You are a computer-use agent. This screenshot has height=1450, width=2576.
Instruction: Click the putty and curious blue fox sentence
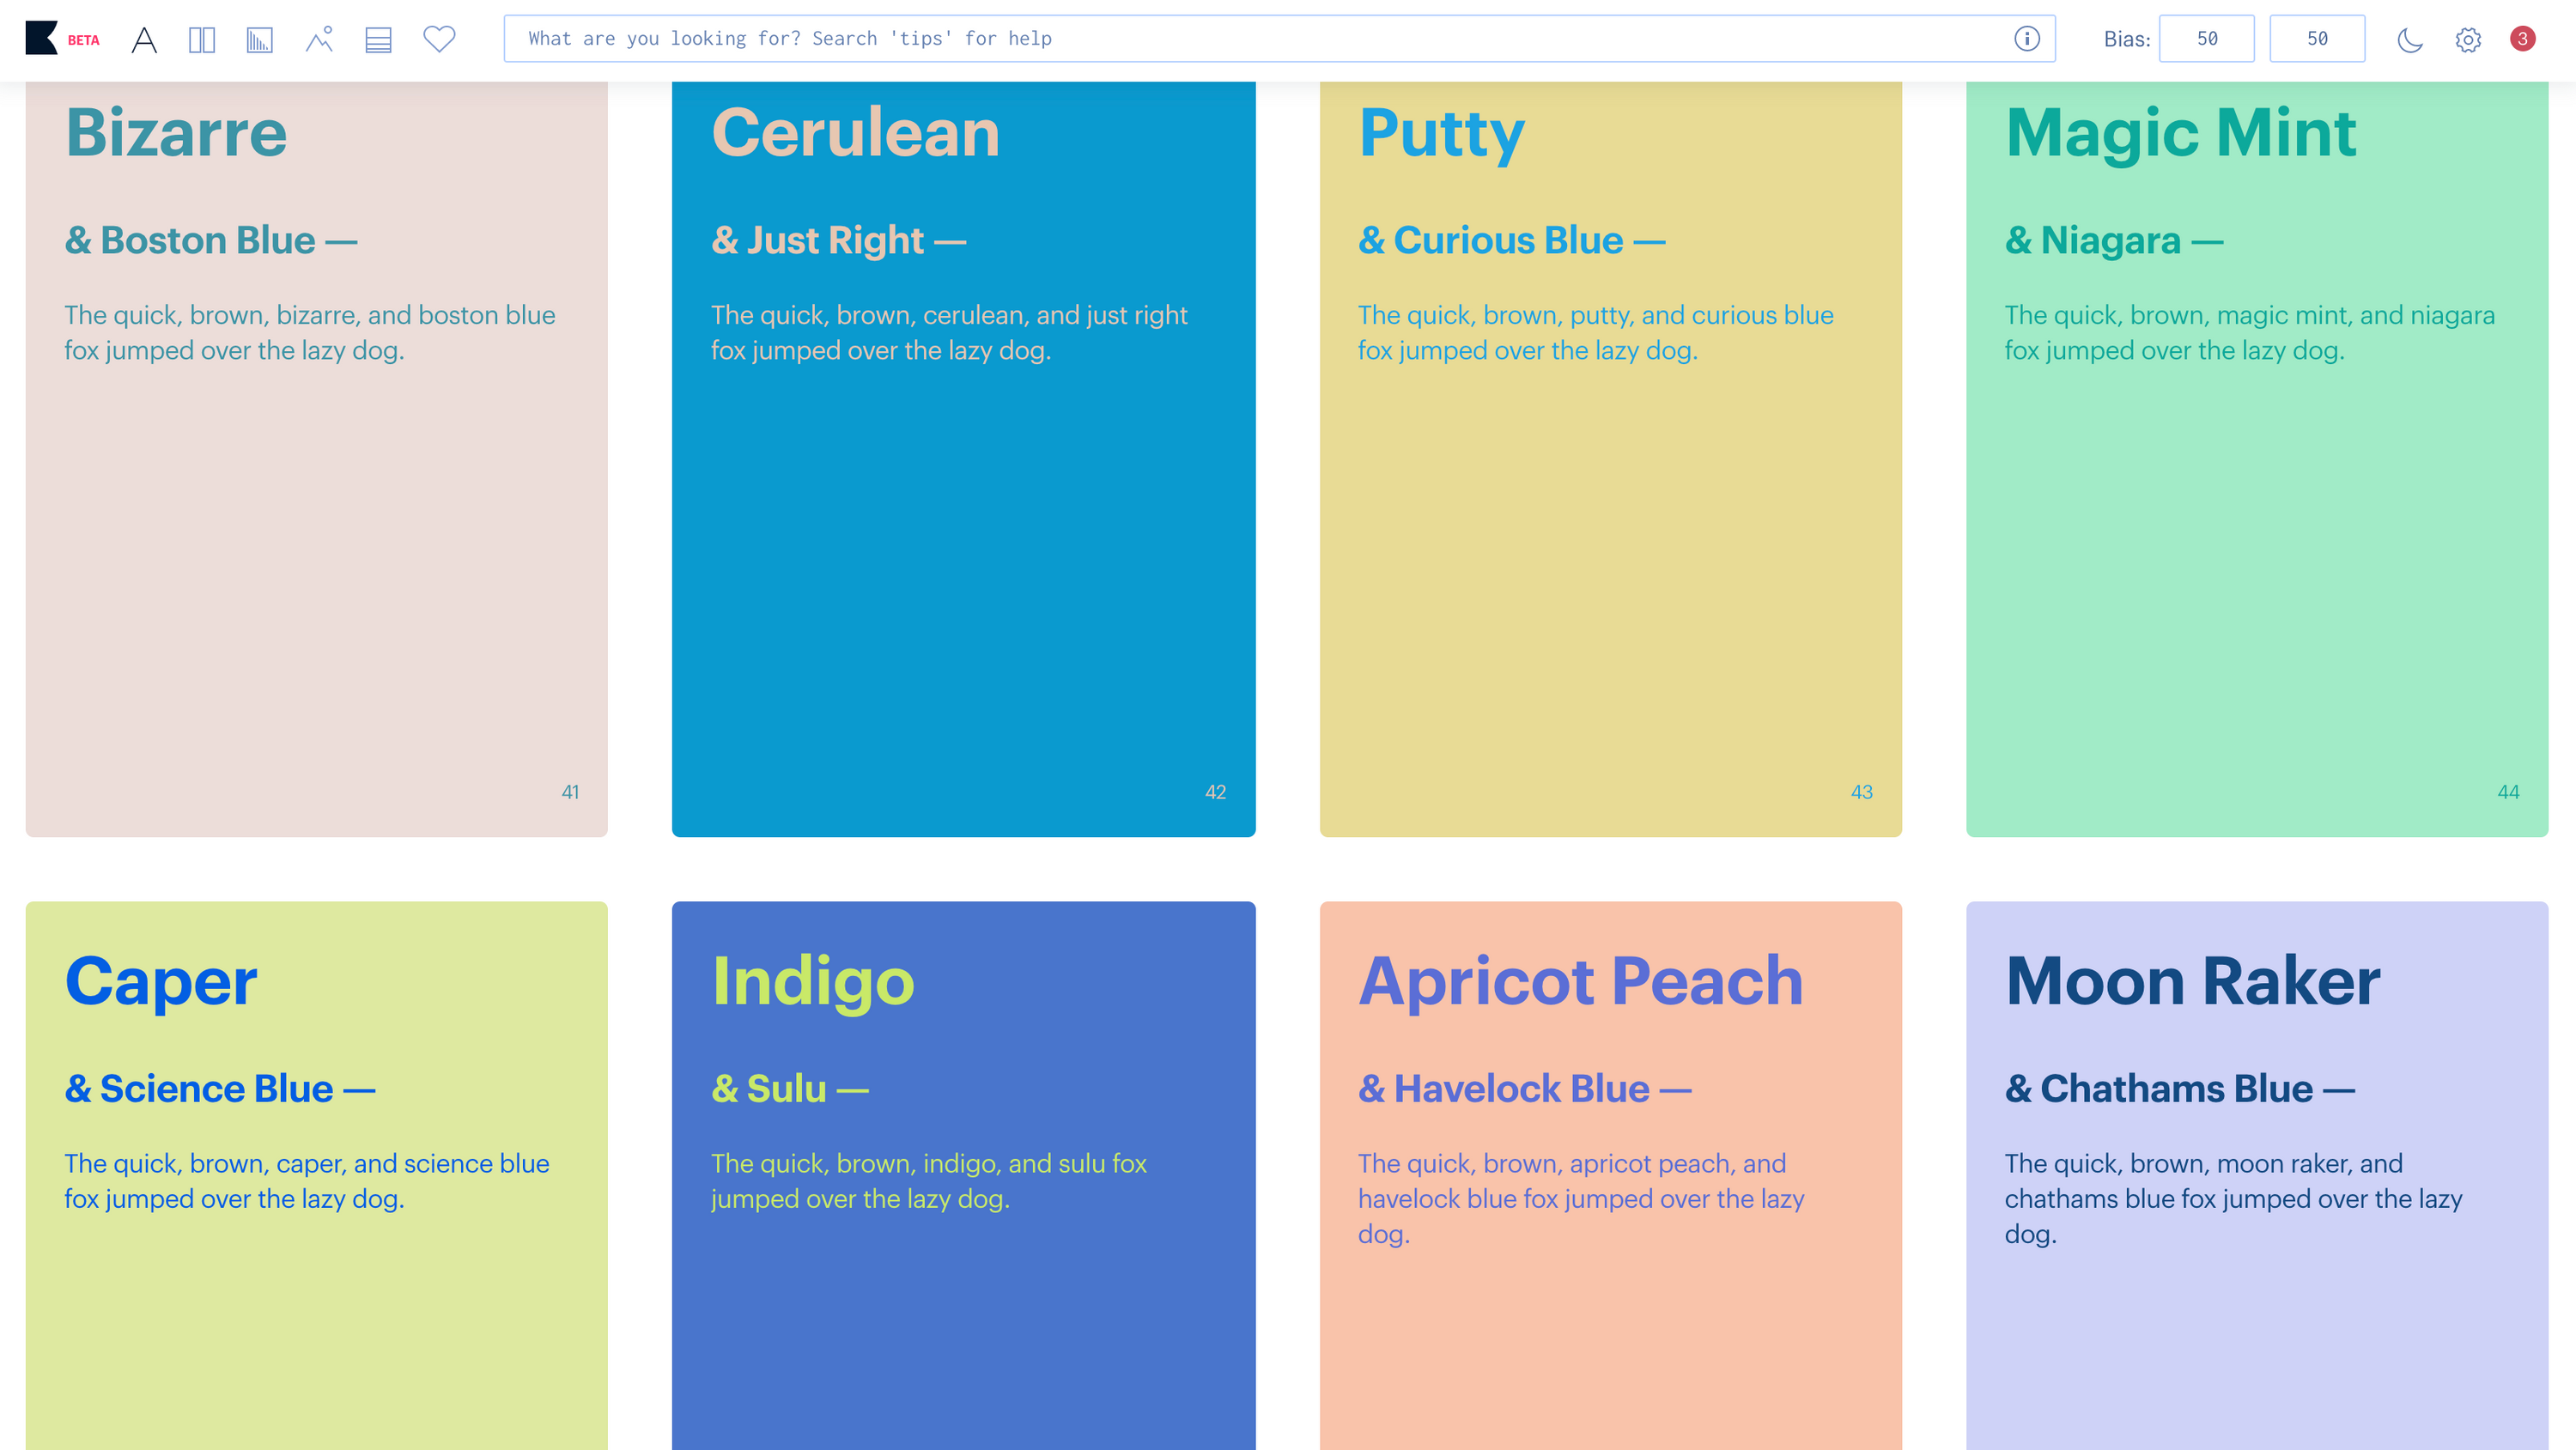pyautogui.click(x=1596, y=333)
